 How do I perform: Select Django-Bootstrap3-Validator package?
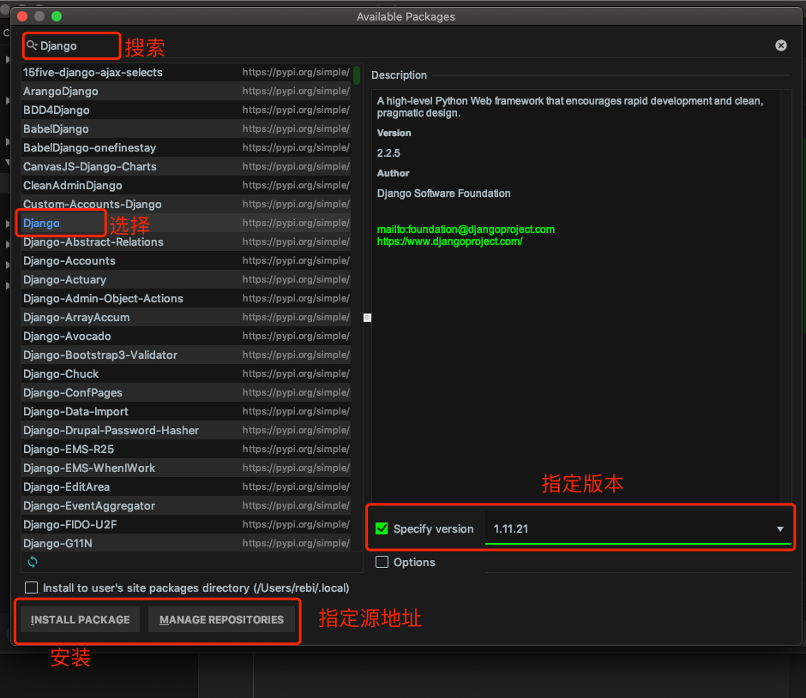tap(186, 355)
